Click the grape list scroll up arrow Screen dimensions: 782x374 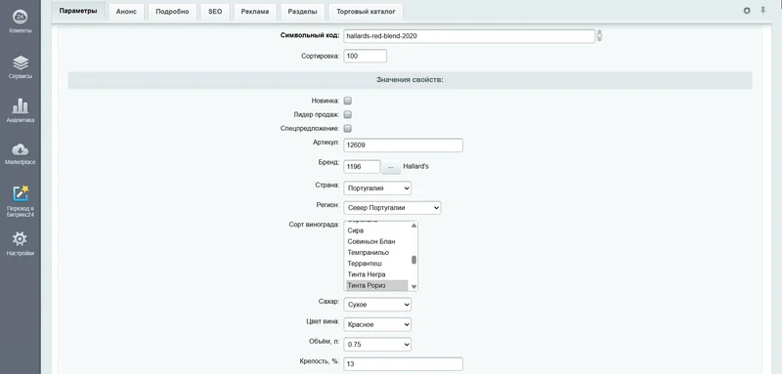point(413,226)
